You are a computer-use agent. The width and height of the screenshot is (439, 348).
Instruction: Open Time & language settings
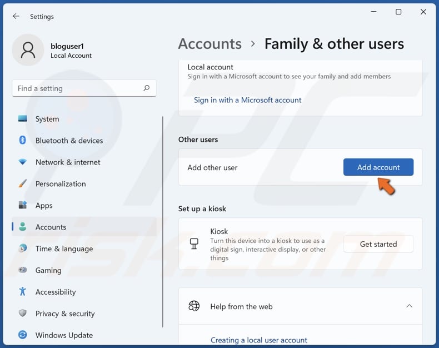(84, 248)
